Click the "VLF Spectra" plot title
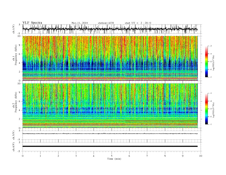The width and height of the screenshot is (226, 175). [32, 23]
